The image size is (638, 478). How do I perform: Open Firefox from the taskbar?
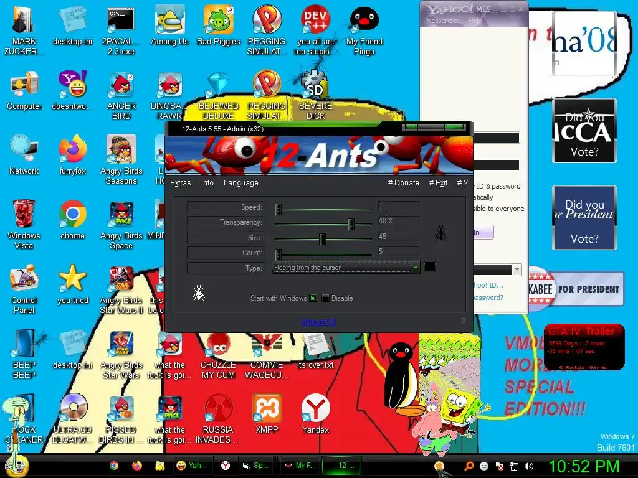pos(136,466)
